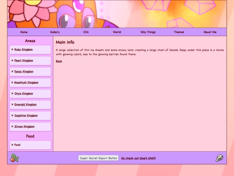Viewport: 234px width, 176px height.
Task: Follow the Emerald Kingdom link
Action: click(x=26, y=104)
